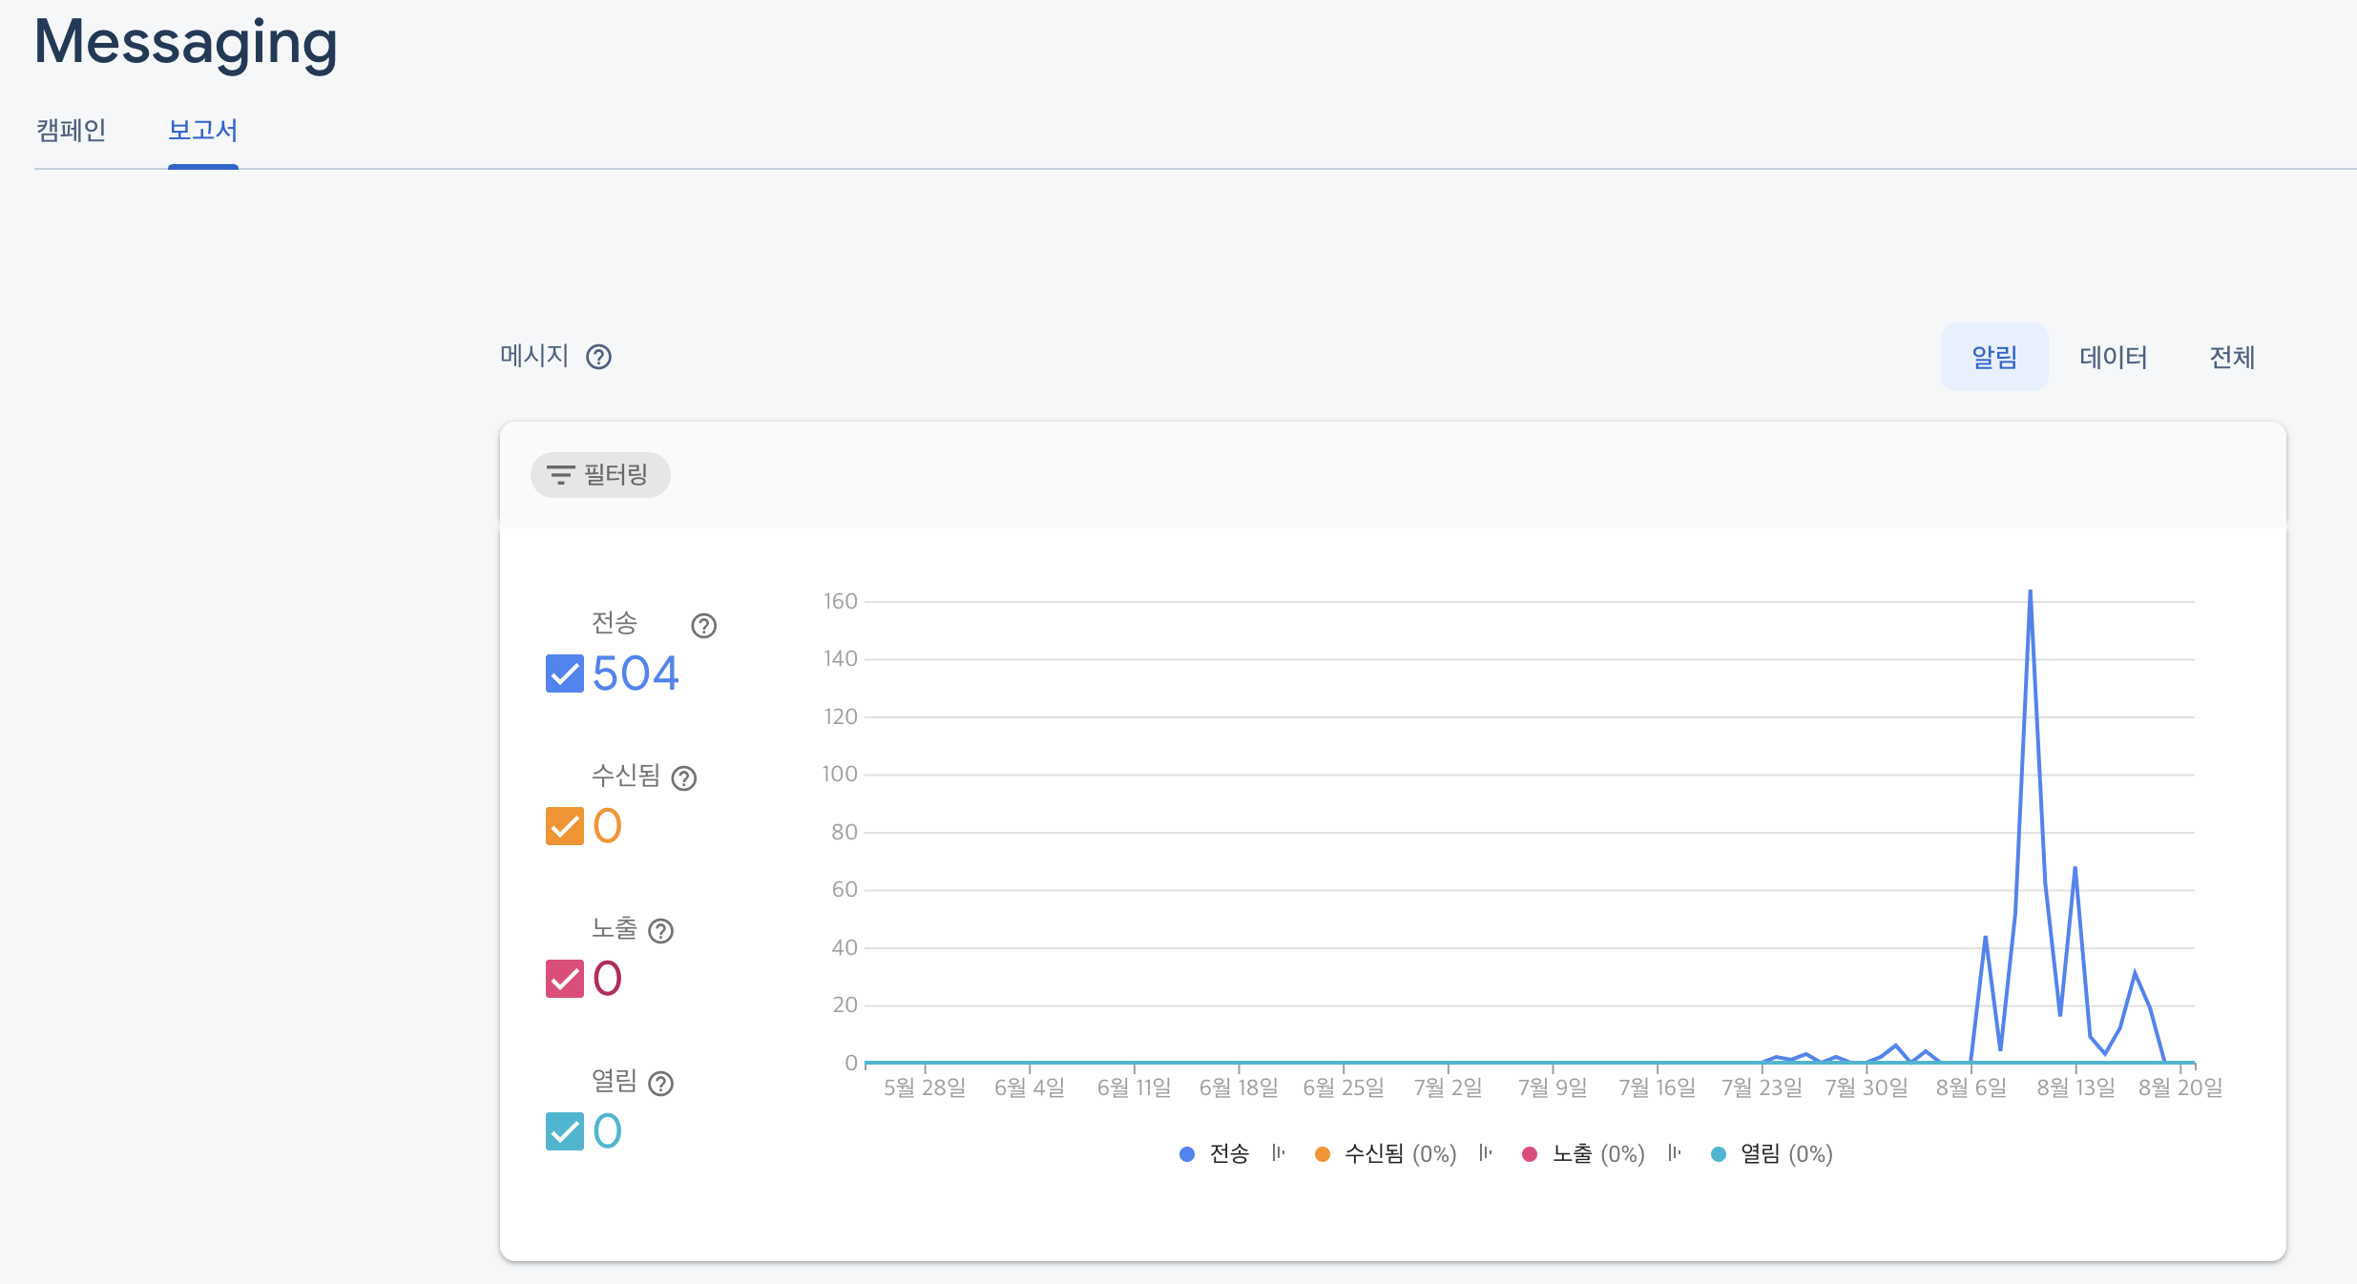Open the 필터링 filter chip
This screenshot has height=1284, width=2357.
(600, 475)
